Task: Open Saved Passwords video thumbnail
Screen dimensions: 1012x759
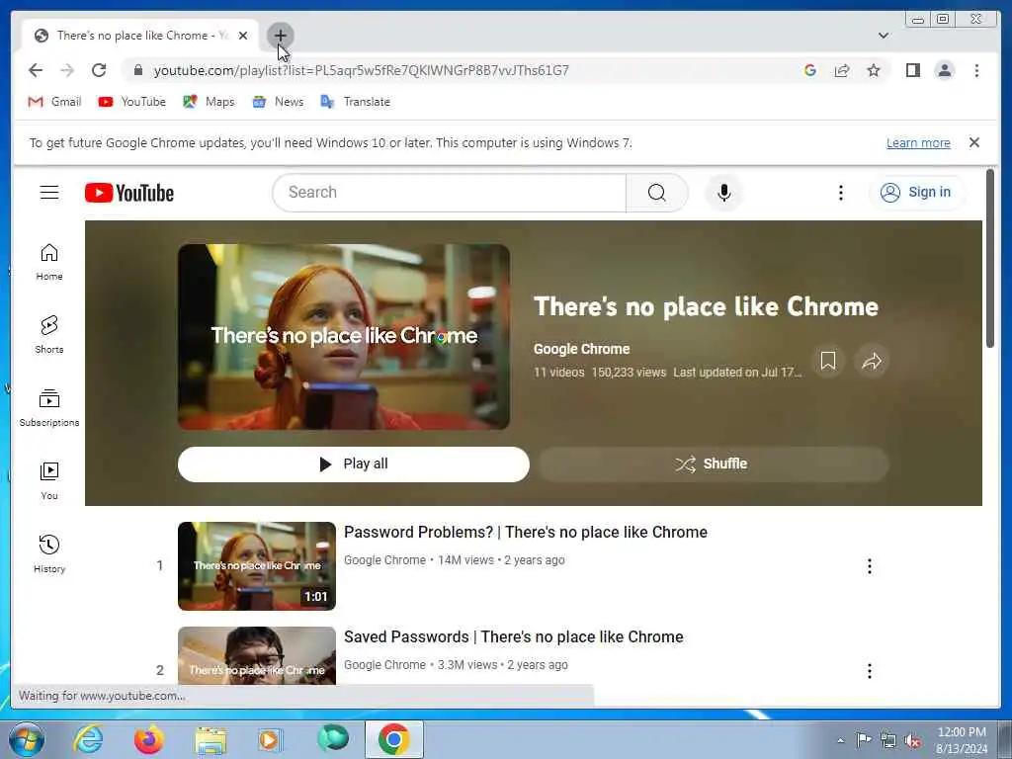Action: [257, 656]
